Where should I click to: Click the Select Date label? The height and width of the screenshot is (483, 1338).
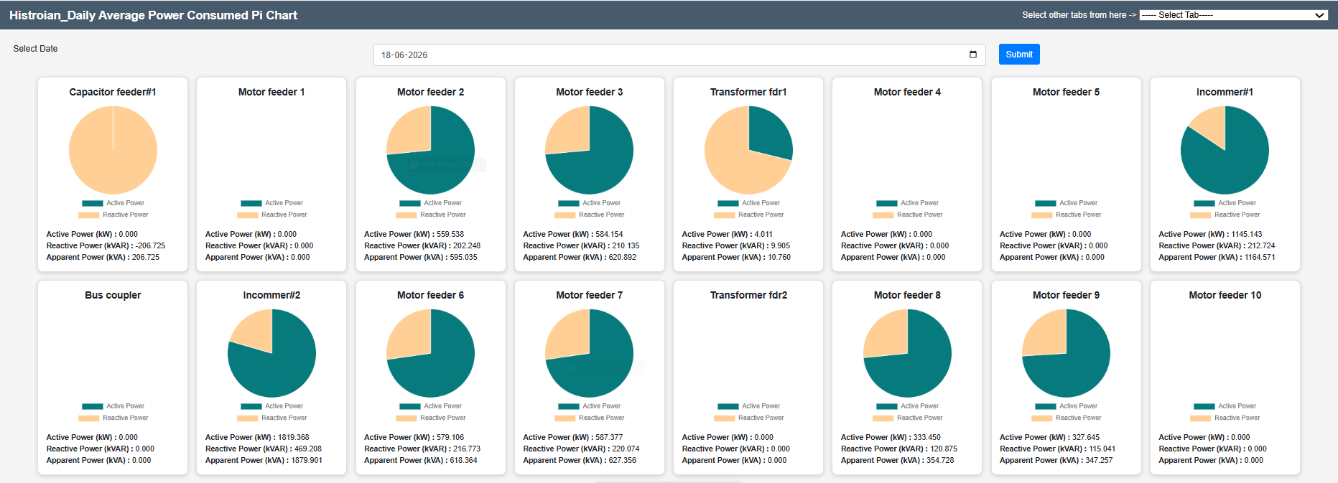[x=35, y=49]
